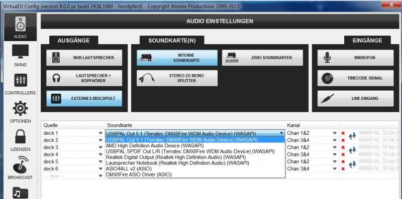Open the '-- new --' source dropdown
This screenshot has width=402, height=199.
pos(100,176)
